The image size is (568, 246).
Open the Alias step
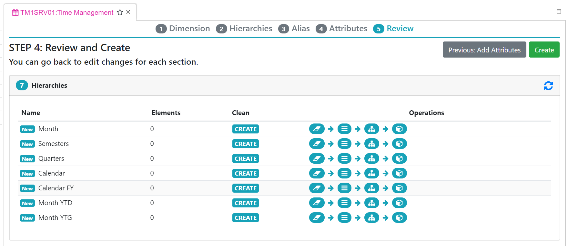(x=294, y=29)
